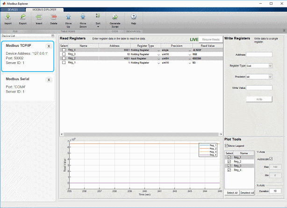The image size is (287, 208).
Task: Insert a new table row
Action: [39, 19]
